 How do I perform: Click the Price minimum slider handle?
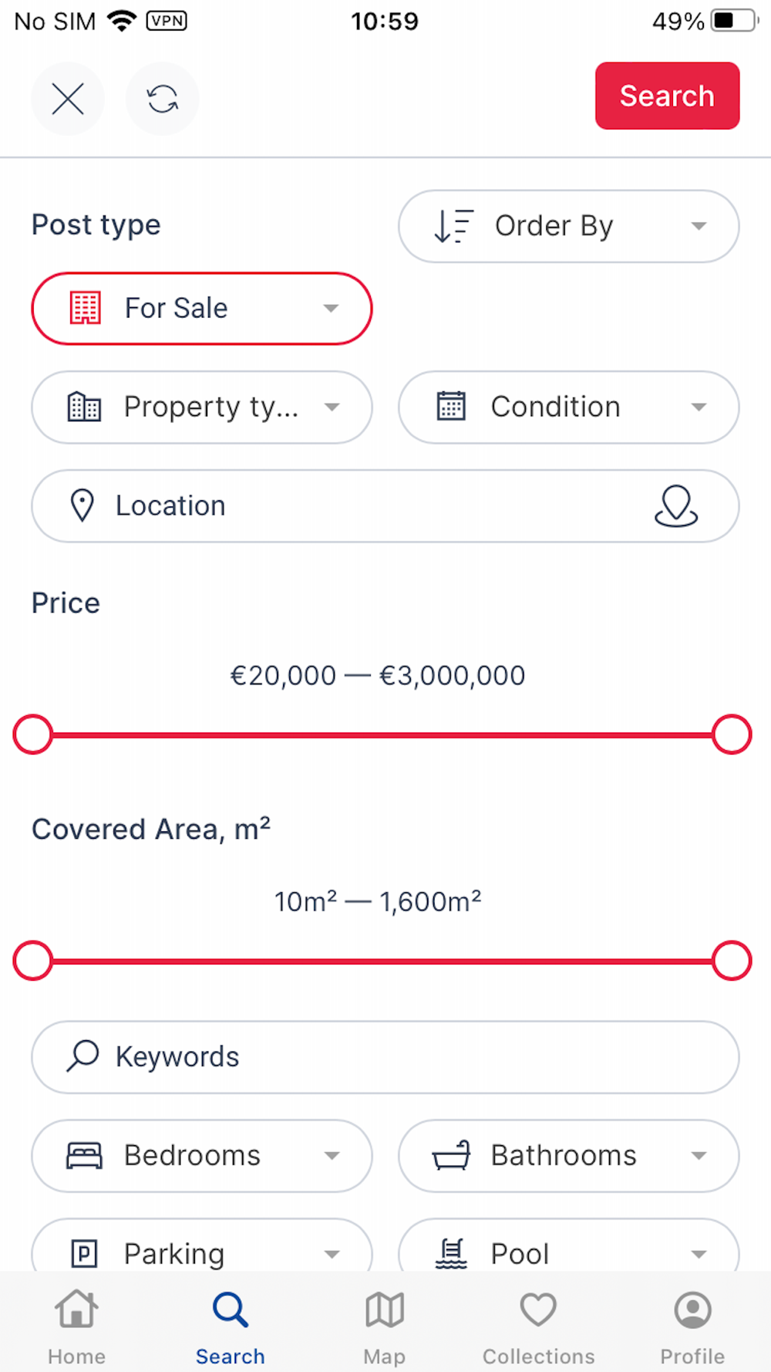pos(33,734)
